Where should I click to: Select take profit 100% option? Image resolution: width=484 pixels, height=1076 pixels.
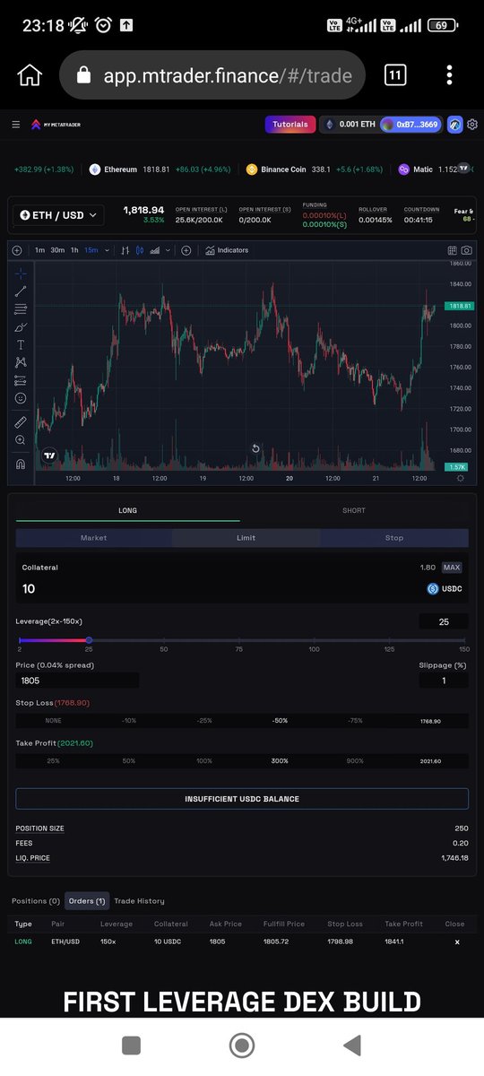tap(204, 761)
